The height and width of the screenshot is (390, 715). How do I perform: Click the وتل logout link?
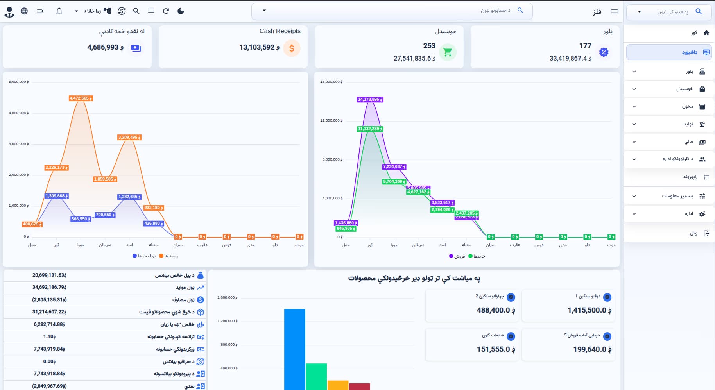coord(669,233)
